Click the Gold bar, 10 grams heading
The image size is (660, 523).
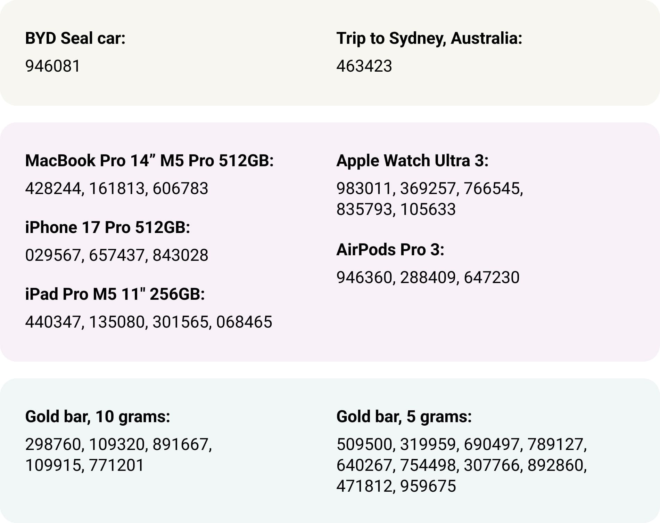[x=98, y=417]
